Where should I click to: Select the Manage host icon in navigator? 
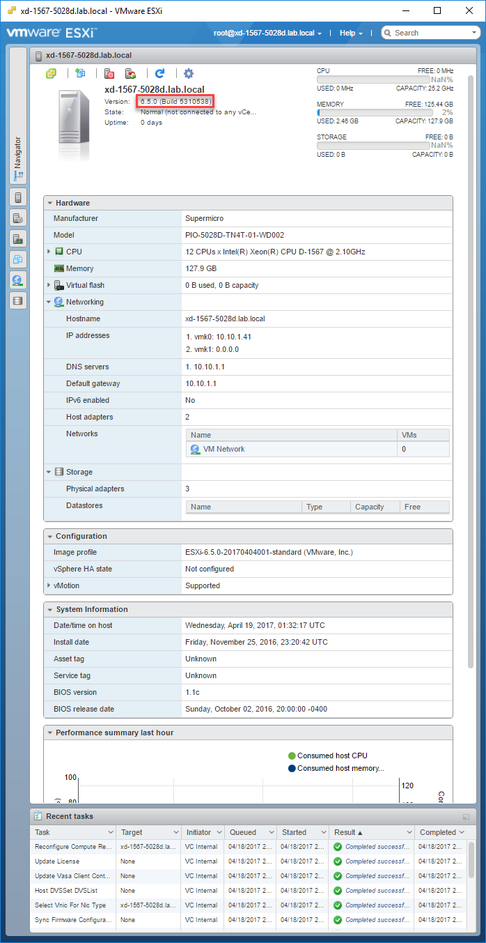18,218
